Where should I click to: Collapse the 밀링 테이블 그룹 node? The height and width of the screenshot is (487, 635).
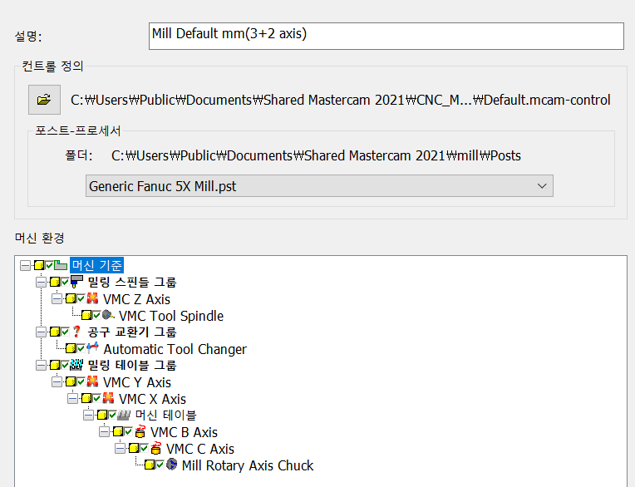click(x=41, y=365)
